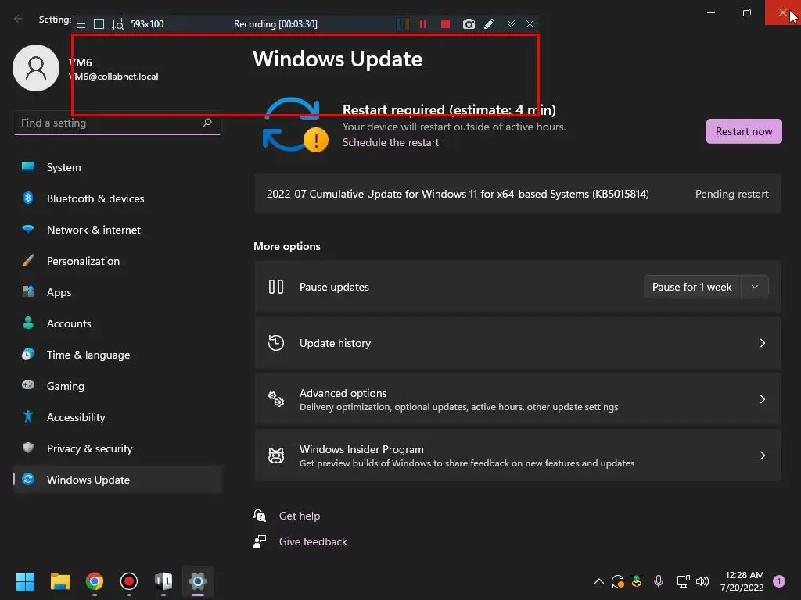Click the Give feedback link
Viewport: 801px width, 600px height.
pos(313,541)
